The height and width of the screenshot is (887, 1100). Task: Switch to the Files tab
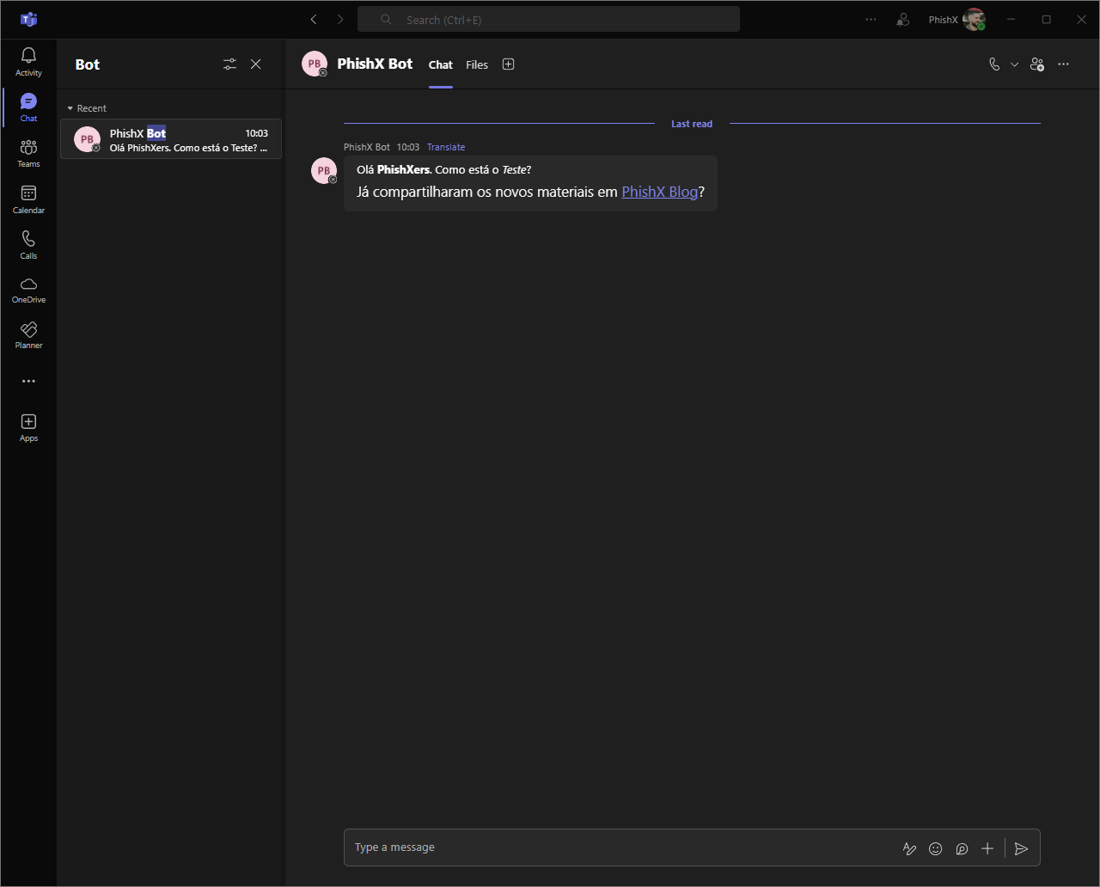pyautogui.click(x=477, y=65)
